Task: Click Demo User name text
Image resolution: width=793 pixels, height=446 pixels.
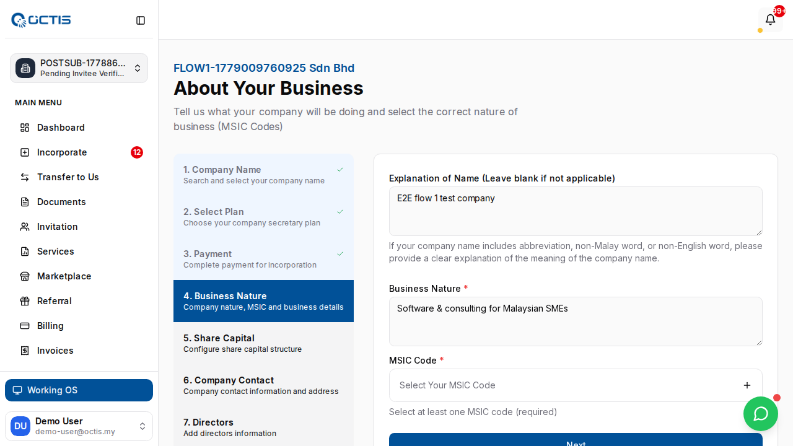Action: (x=59, y=421)
